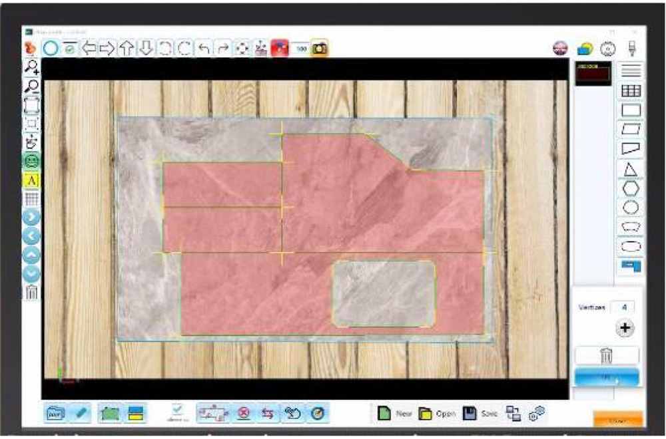Toggle the checkbox in bottom toolbar
Viewport: 666px width, 439px height.
click(x=178, y=409)
